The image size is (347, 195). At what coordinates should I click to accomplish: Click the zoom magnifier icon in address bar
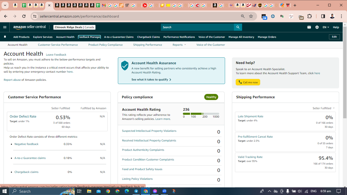pos(243,16)
